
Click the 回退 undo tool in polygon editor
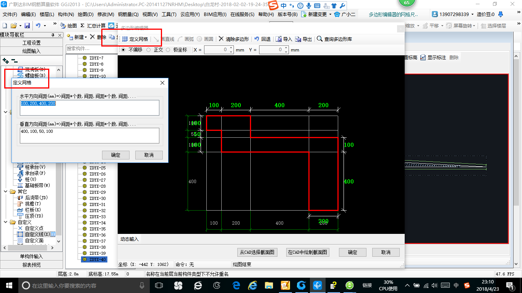coord(263,39)
